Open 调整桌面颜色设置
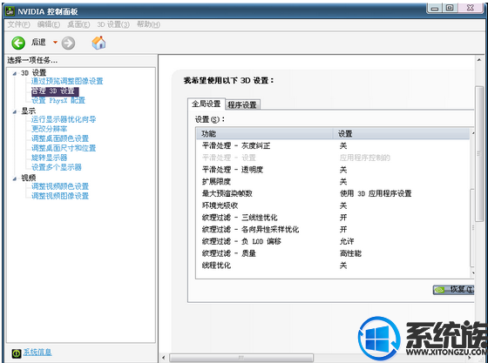This screenshot has height=363, width=488. pyautogui.click(x=60, y=138)
